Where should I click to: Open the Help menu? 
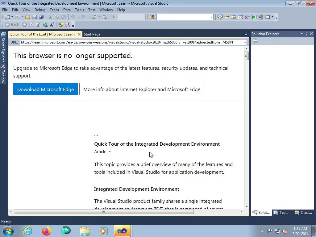[121, 10]
